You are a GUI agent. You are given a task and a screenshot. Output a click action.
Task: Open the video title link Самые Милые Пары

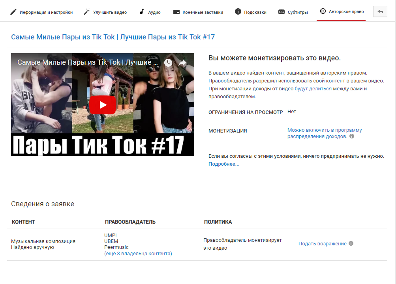pyautogui.click(x=113, y=37)
